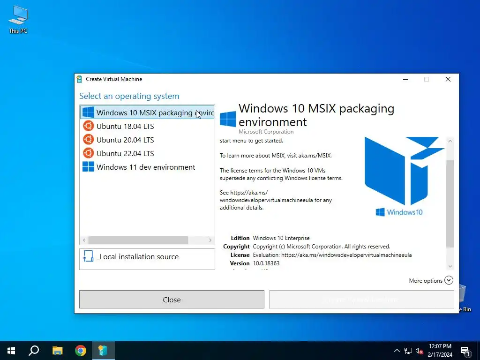This screenshot has height=360, width=480.
Task: Click the 'Select an operating system' heading
Action: point(129,96)
